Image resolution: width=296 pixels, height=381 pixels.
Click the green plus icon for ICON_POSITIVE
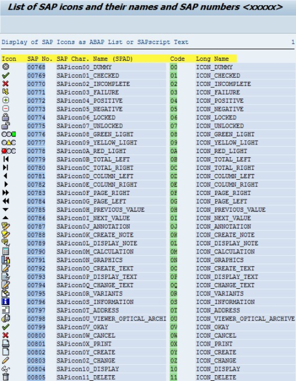(6, 100)
